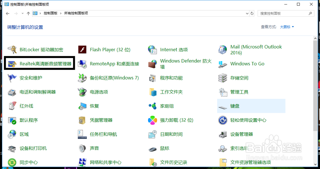
Task: Open 存储空间 drives icon
Action: coord(223,78)
